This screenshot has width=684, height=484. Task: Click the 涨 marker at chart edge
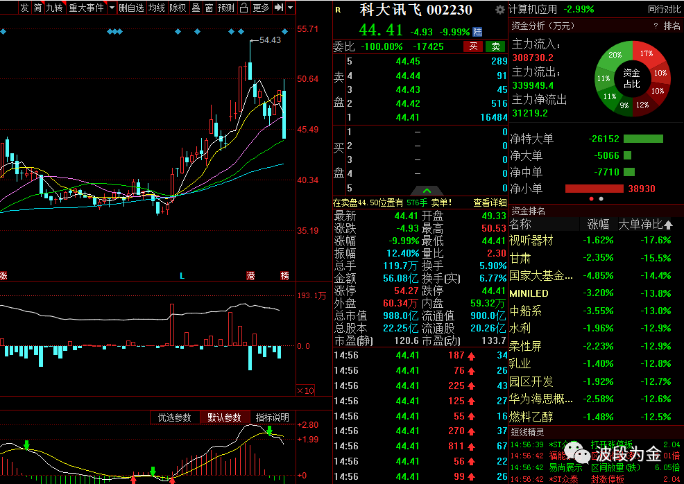pyautogui.click(x=3, y=275)
